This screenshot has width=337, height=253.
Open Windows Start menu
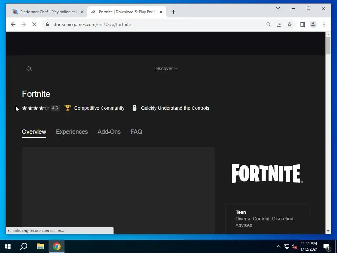point(8,246)
